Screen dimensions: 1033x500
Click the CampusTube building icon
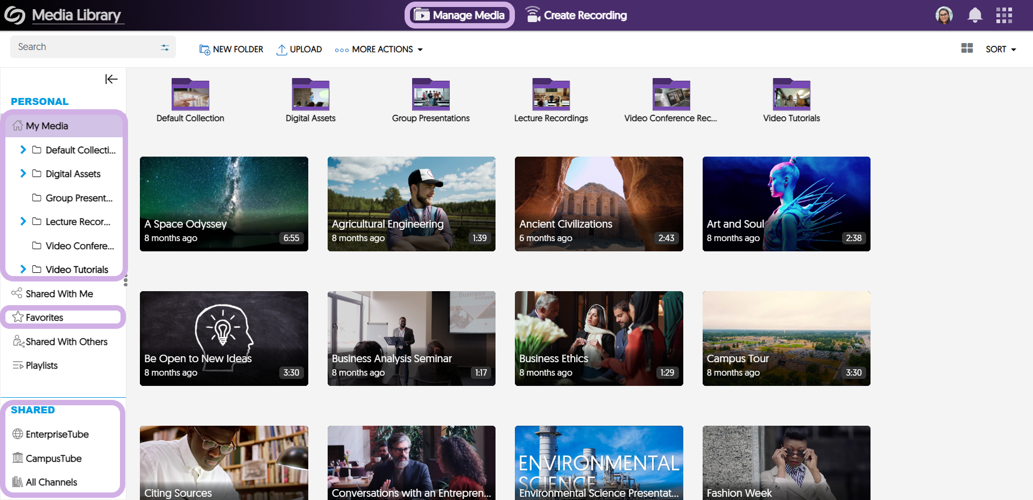(18, 458)
